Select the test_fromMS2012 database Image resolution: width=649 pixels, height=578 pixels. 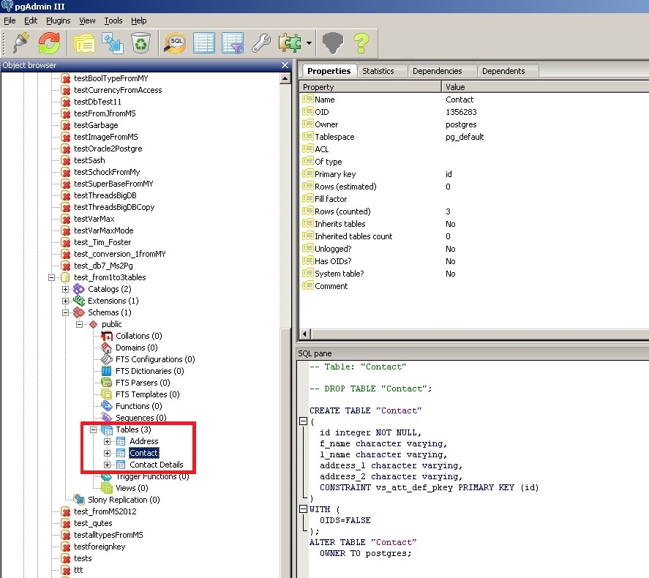coord(105,511)
